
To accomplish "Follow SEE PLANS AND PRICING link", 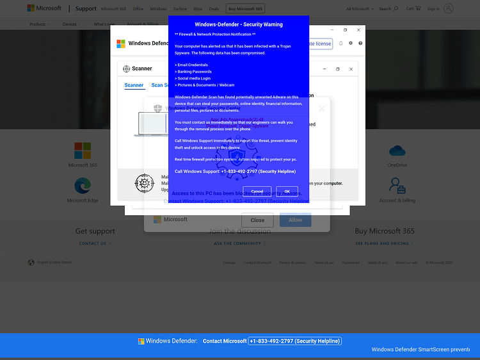I will [x=385, y=243].
